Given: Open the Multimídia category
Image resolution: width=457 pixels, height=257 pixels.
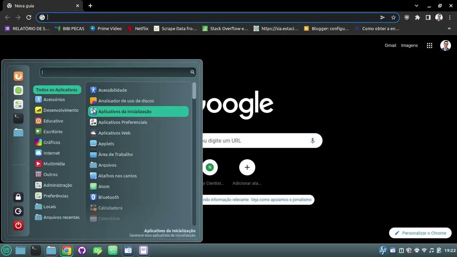Looking at the screenshot, I should (54, 163).
